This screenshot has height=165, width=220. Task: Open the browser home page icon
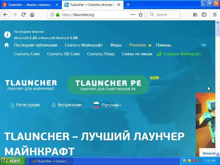tap(32, 15)
